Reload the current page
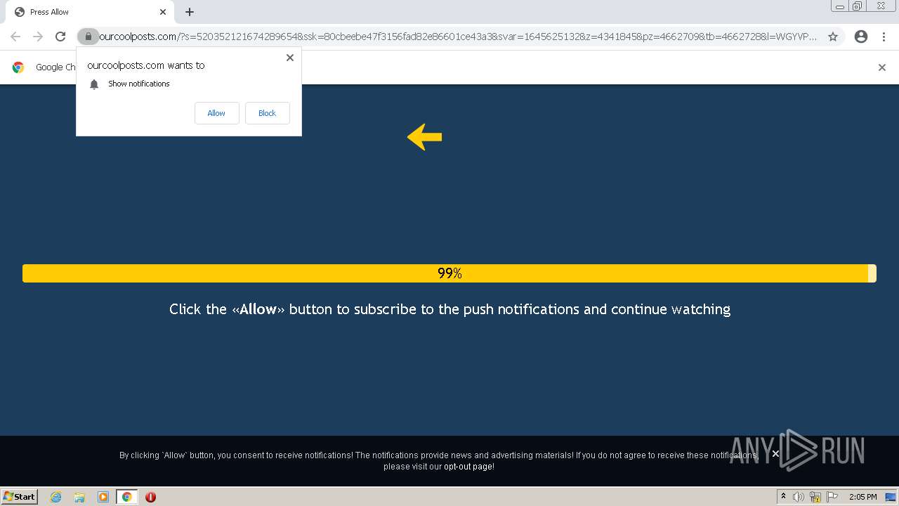The width and height of the screenshot is (899, 506). click(60, 37)
